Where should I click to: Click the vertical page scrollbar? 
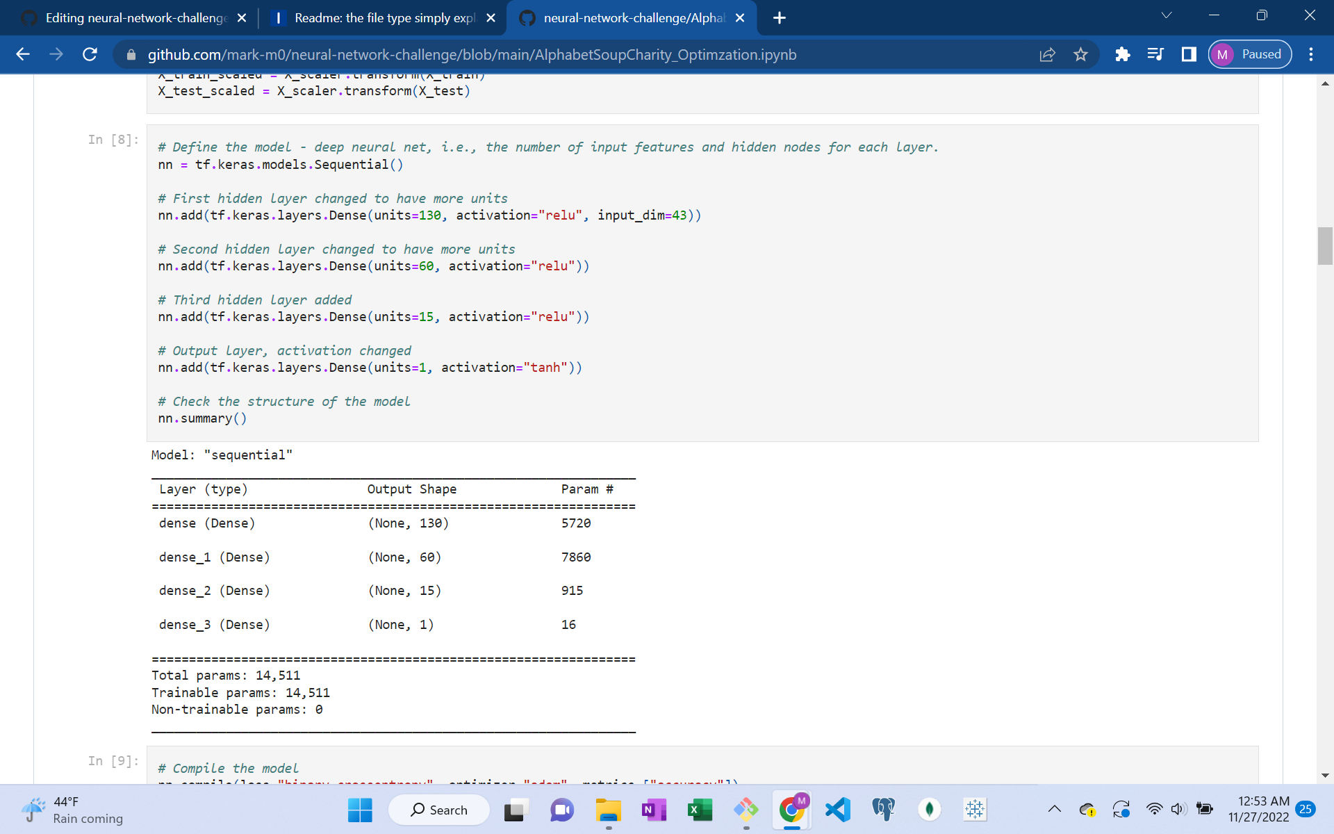pyautogui.click(x=1326, y=246)
